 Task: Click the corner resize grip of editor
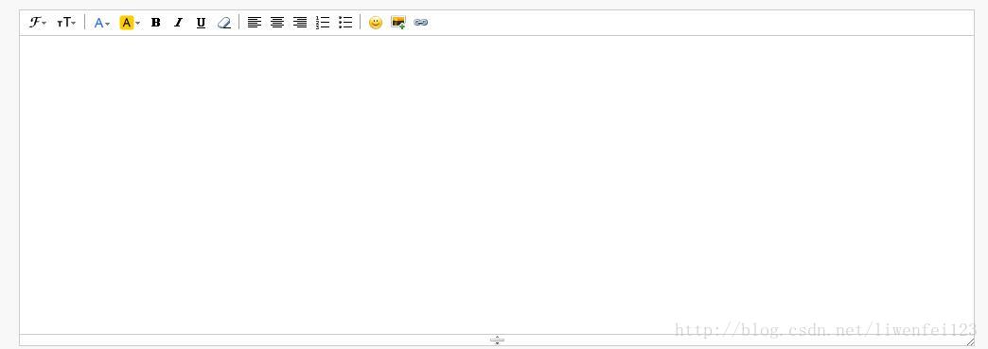970,342
